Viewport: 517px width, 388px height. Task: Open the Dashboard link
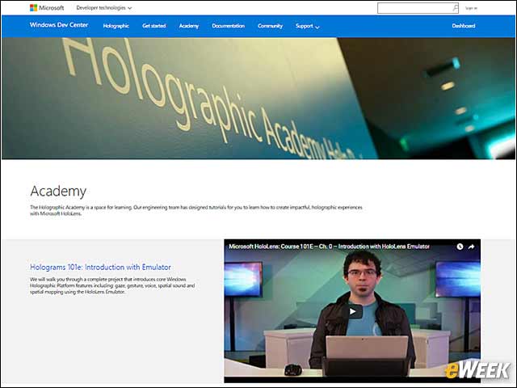click(x=463, y=26)
